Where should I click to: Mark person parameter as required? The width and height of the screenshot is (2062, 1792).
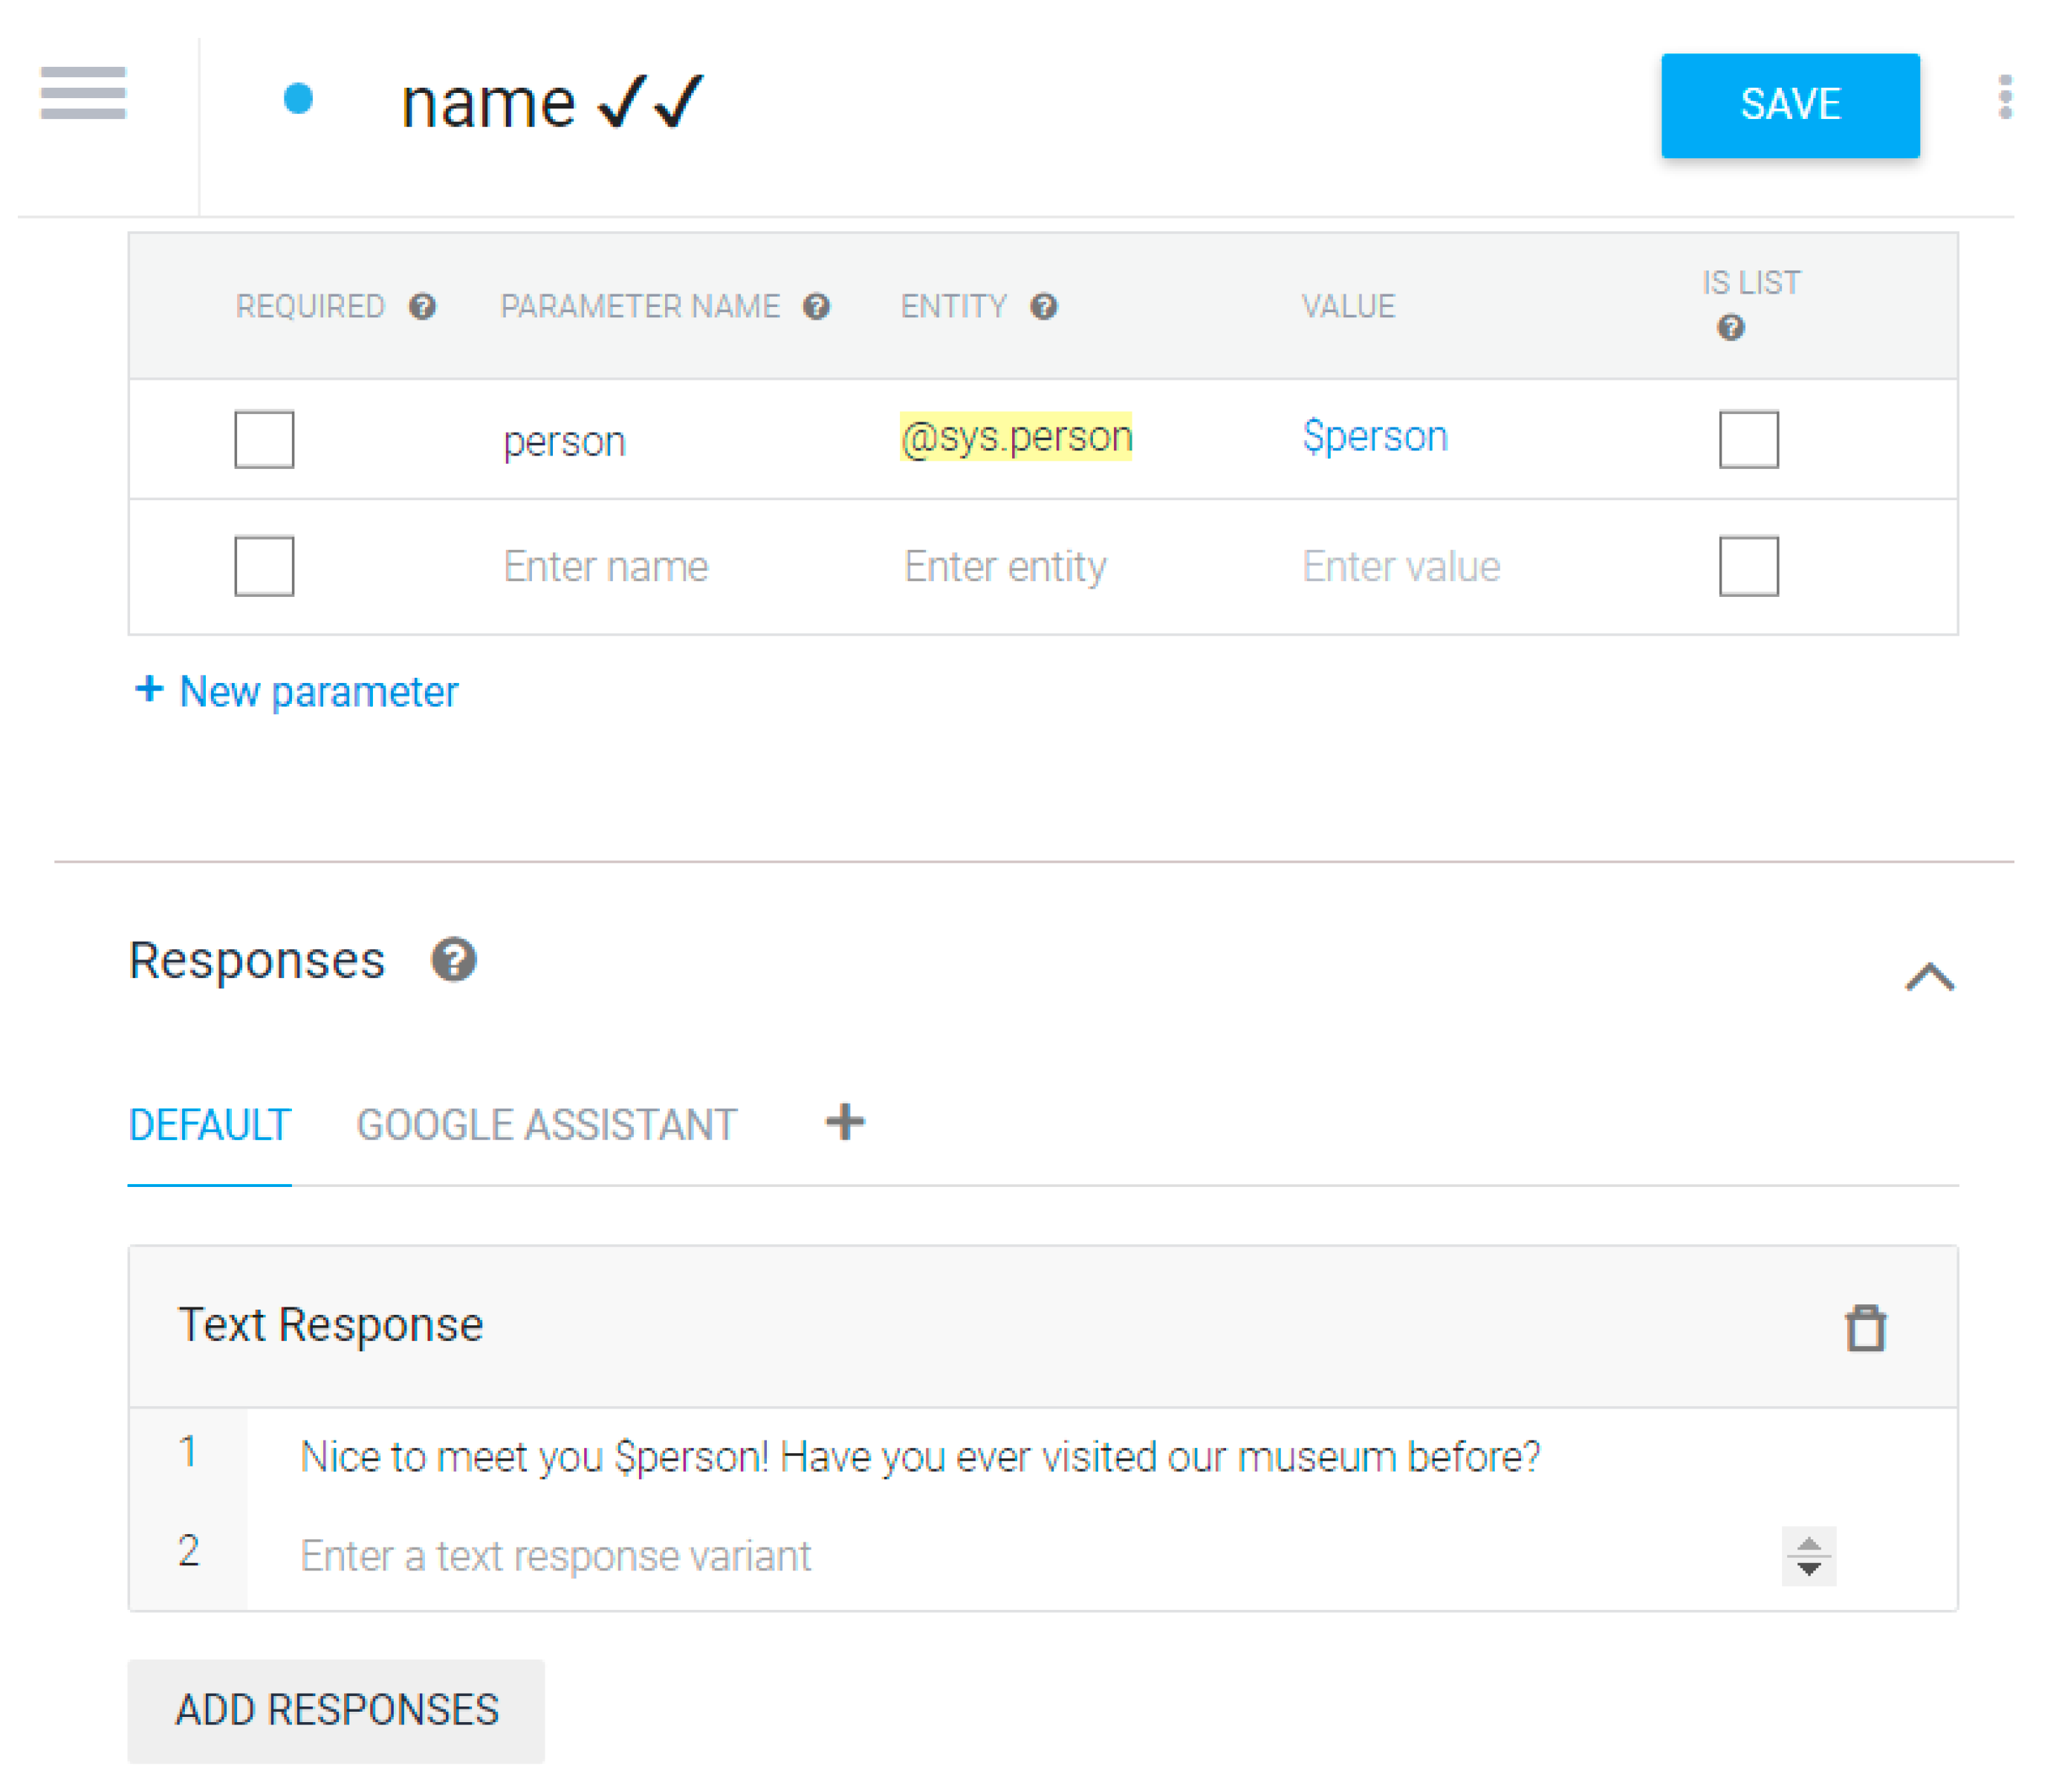click(x=264, y=439)
